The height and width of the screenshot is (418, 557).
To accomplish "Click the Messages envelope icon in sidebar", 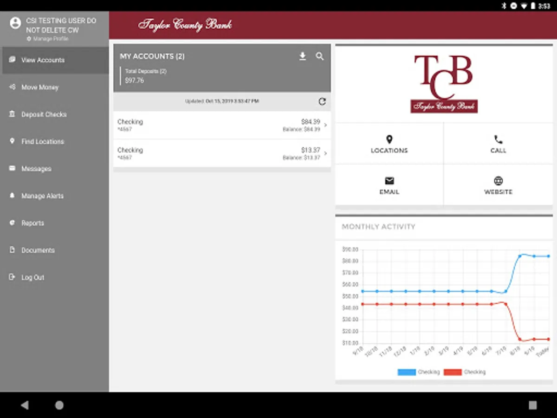I will [x=12, y=168].
